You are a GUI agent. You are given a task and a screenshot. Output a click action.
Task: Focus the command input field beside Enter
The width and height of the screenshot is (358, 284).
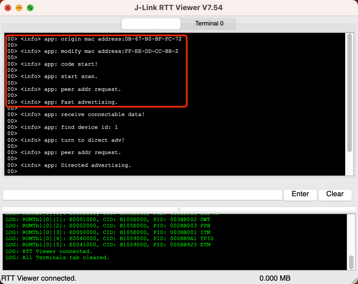tap(143, 195)
